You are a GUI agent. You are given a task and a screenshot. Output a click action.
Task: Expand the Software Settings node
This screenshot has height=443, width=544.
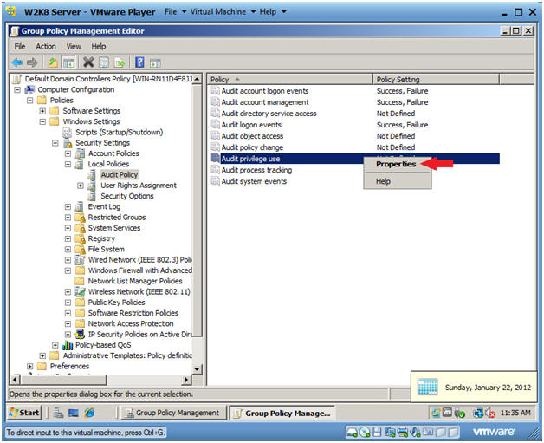[x=42, y=111]
